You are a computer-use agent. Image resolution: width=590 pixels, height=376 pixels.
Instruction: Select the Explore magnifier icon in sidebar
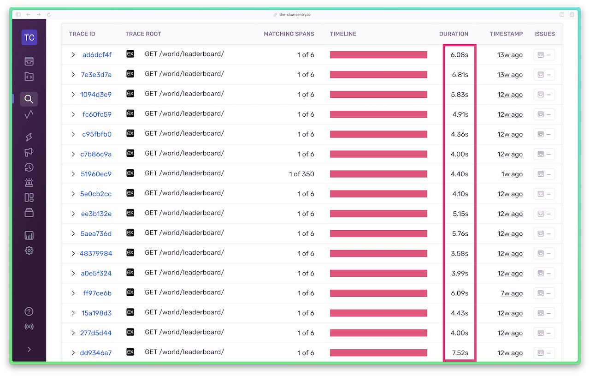click(29, 99)
